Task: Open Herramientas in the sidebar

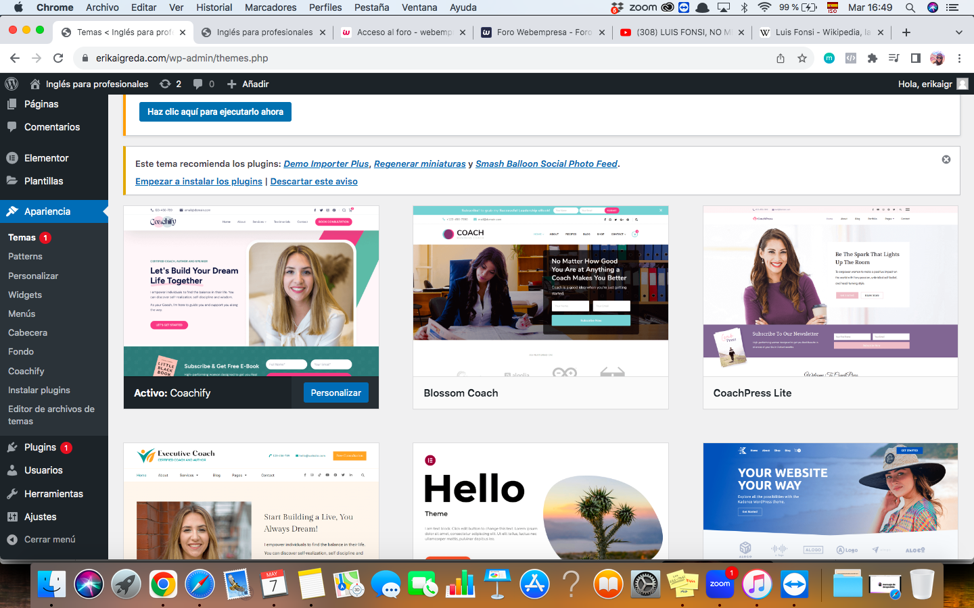Action: coord(54,494)
